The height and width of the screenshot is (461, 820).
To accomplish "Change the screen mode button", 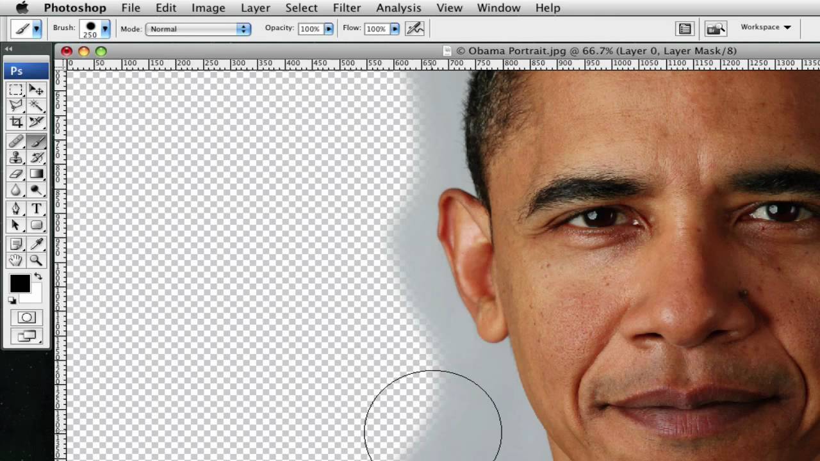I will tap(26, 336).
